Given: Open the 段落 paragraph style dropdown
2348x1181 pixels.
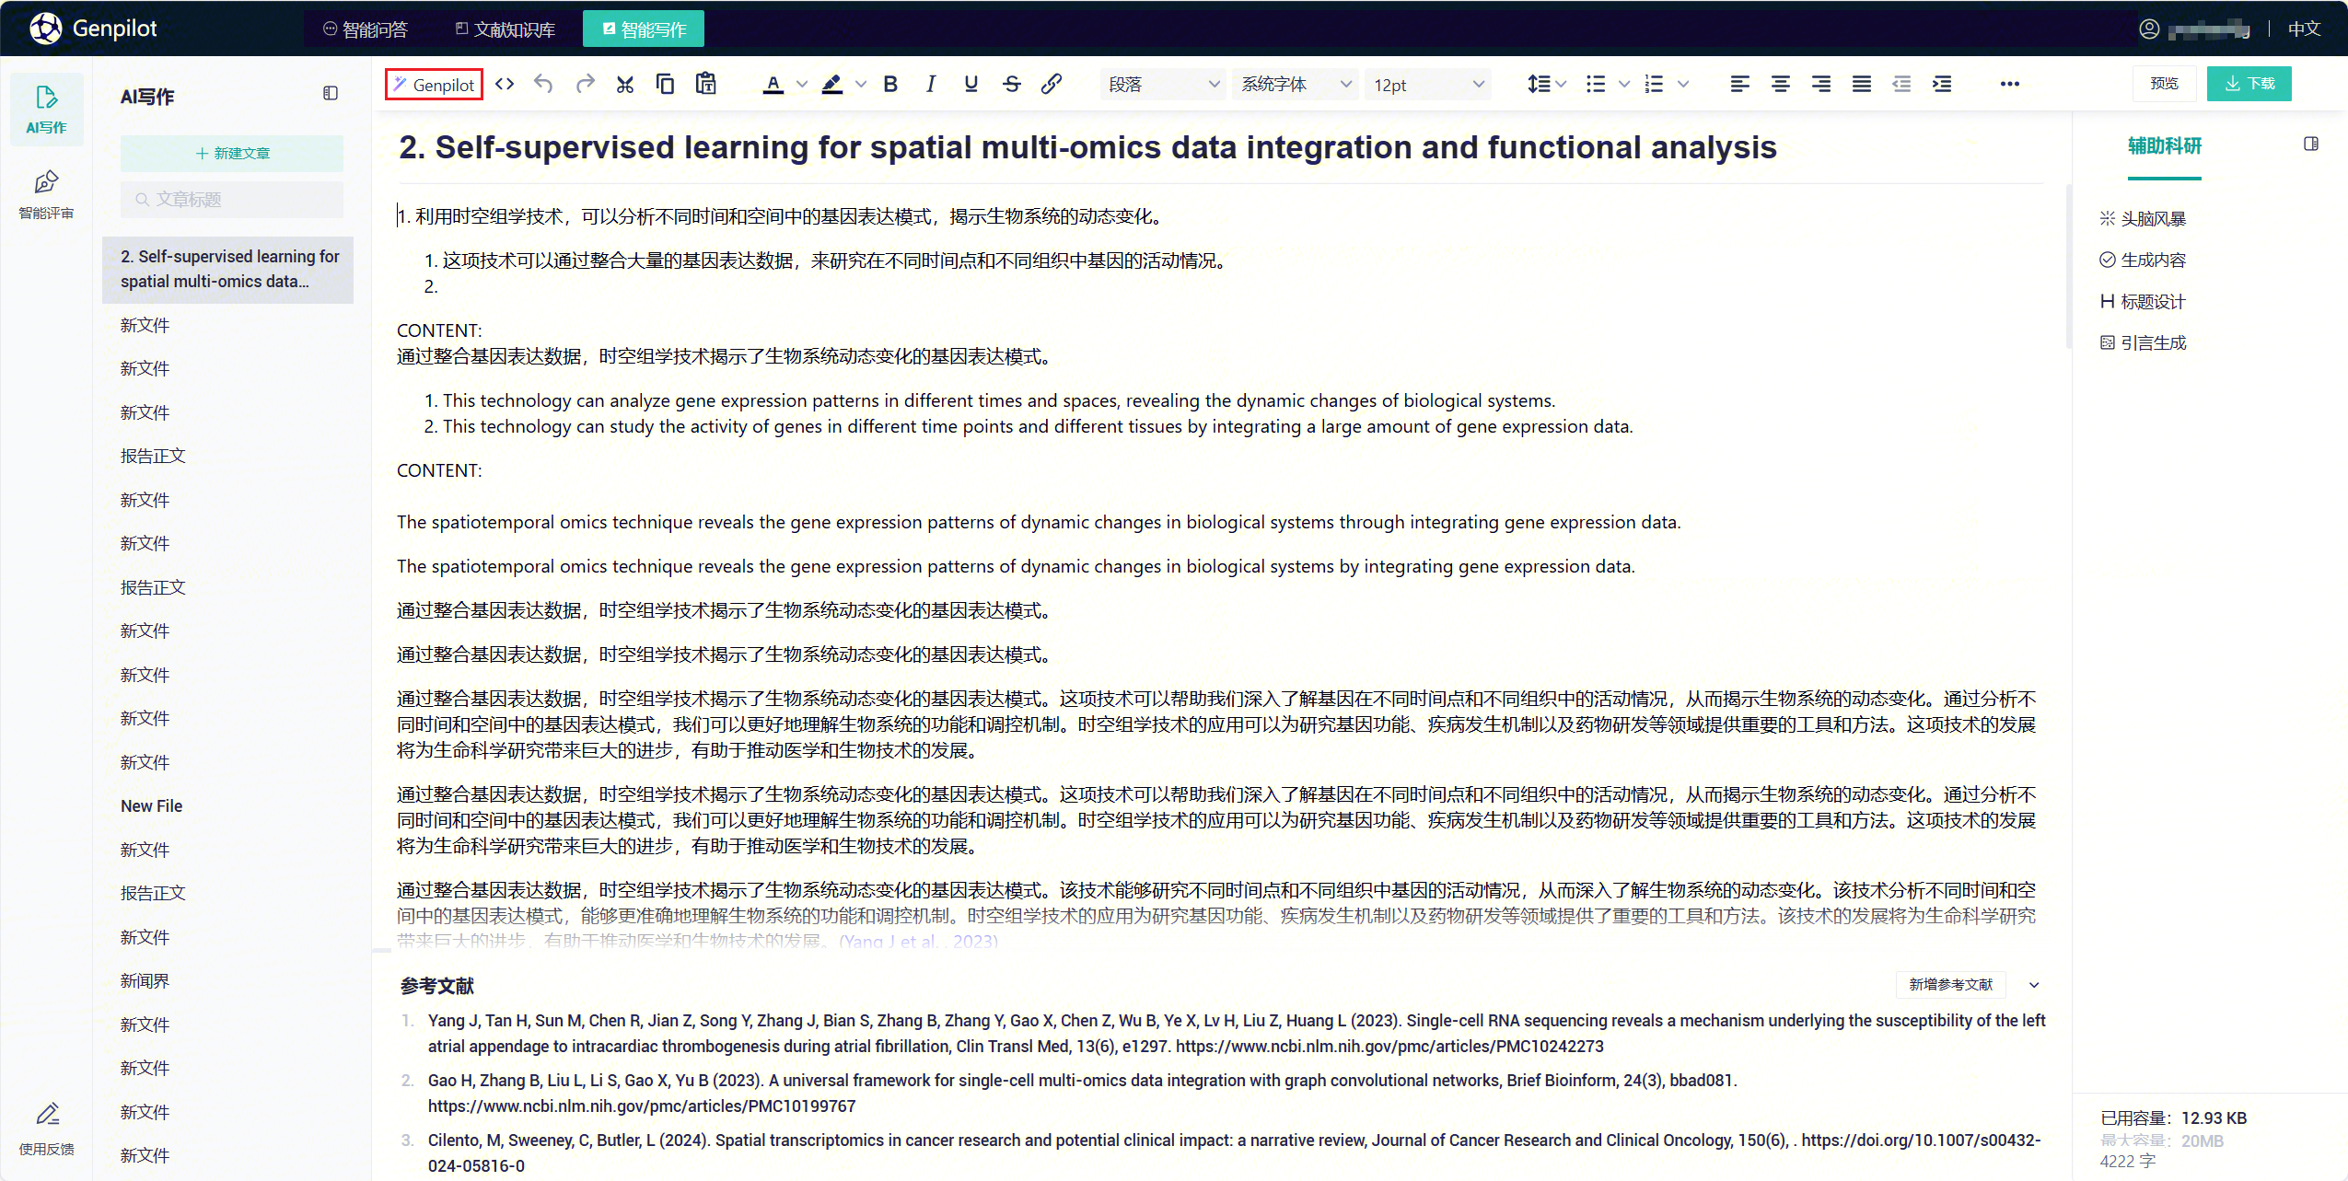Looking at the screenshot, I should coord(1164,85).
